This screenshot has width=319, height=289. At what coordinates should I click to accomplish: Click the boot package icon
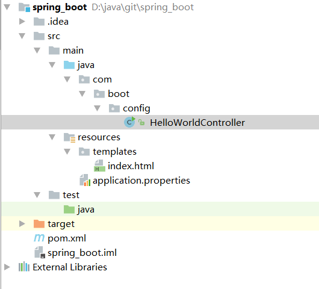tap(99, 94)
